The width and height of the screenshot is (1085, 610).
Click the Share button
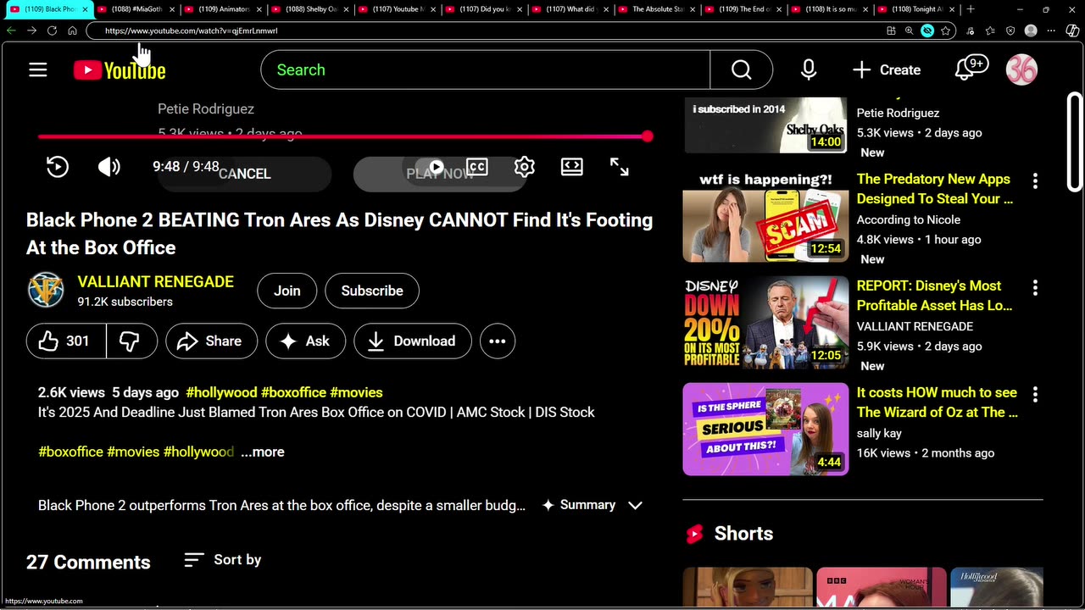pos(212,341)
